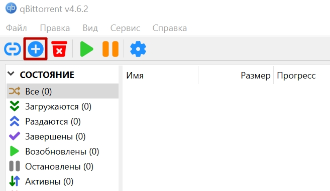Select the Загружаются (0) filter
This screenshot has width=330, height=191.
click(62, 106)
